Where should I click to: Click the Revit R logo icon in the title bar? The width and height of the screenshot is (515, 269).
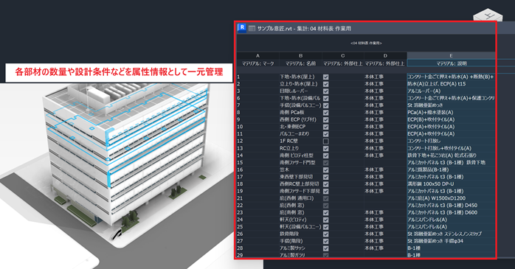[x=242, y=27]
